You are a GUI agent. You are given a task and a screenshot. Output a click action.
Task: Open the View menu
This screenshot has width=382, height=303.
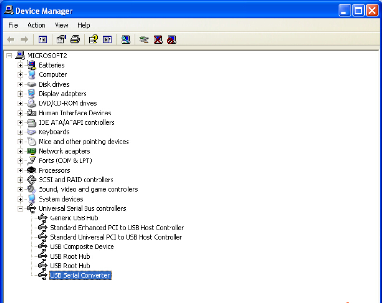[x=61, y=25]
